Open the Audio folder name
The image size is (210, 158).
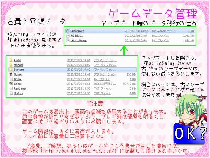point(17,60)
